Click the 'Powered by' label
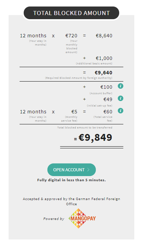This screenshot has width=147, height=247. point(54,219)
